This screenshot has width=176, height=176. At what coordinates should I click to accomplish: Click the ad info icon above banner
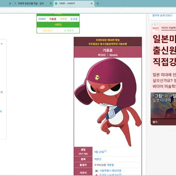(x=154, y=24)
